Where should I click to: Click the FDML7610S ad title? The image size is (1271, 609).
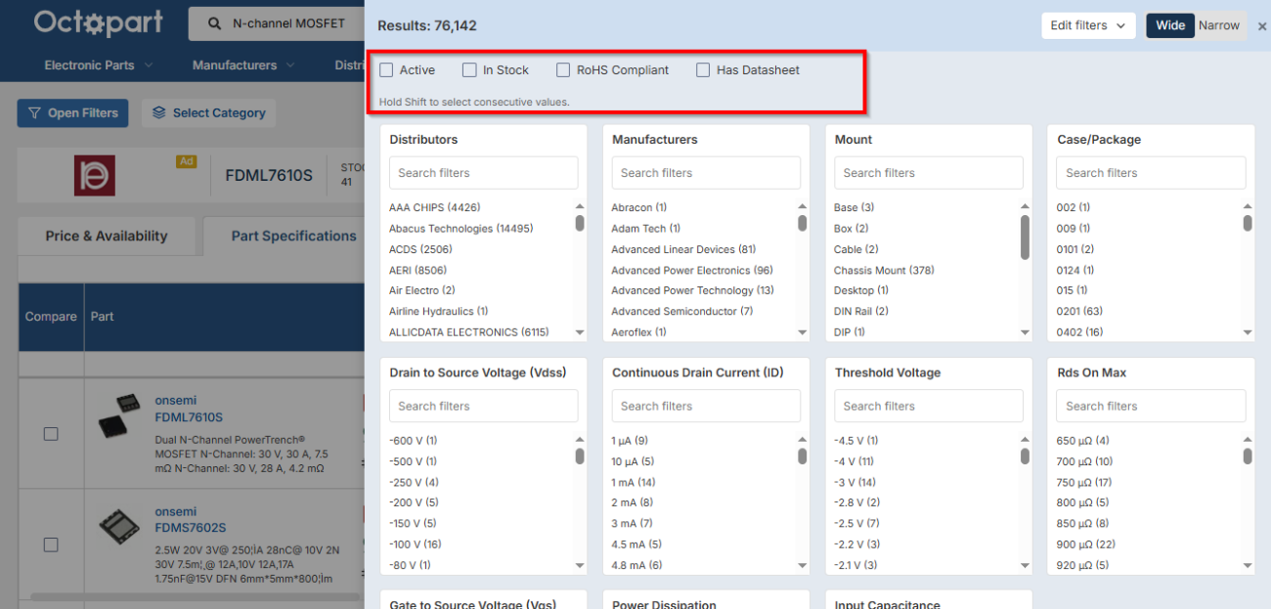(x=269, y=176)
